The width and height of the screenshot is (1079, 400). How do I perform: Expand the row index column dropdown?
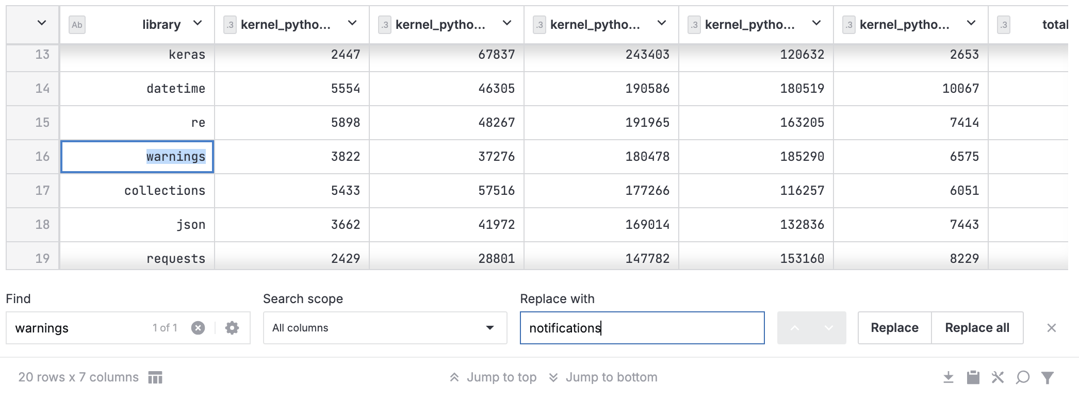pos(42,23)
